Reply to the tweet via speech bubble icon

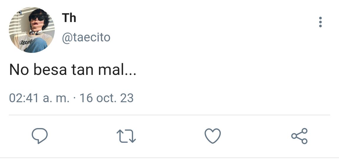click(39, 136)
